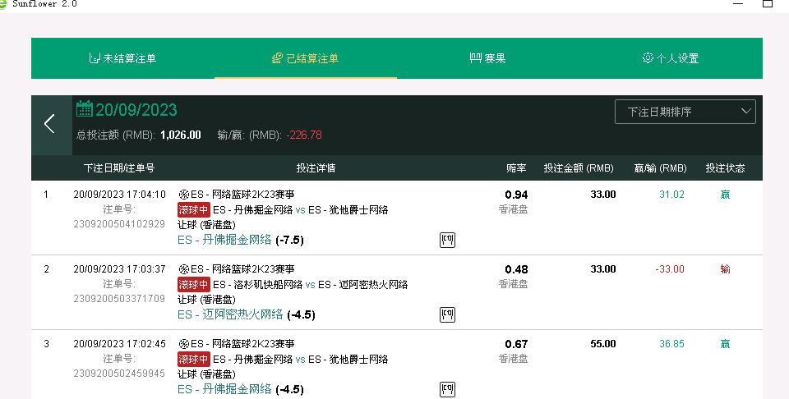Click bet number 2309200504102929
The image size is (789, 399).
pyautogui.click(x=119, y=224)
